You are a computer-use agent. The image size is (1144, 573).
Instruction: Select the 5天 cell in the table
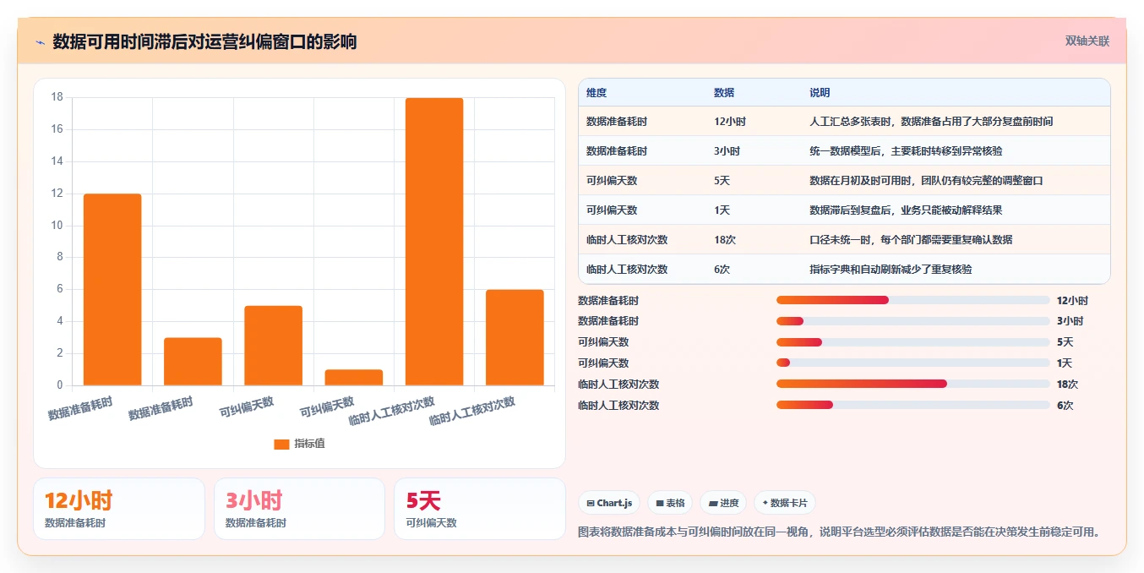coord(722,181)
